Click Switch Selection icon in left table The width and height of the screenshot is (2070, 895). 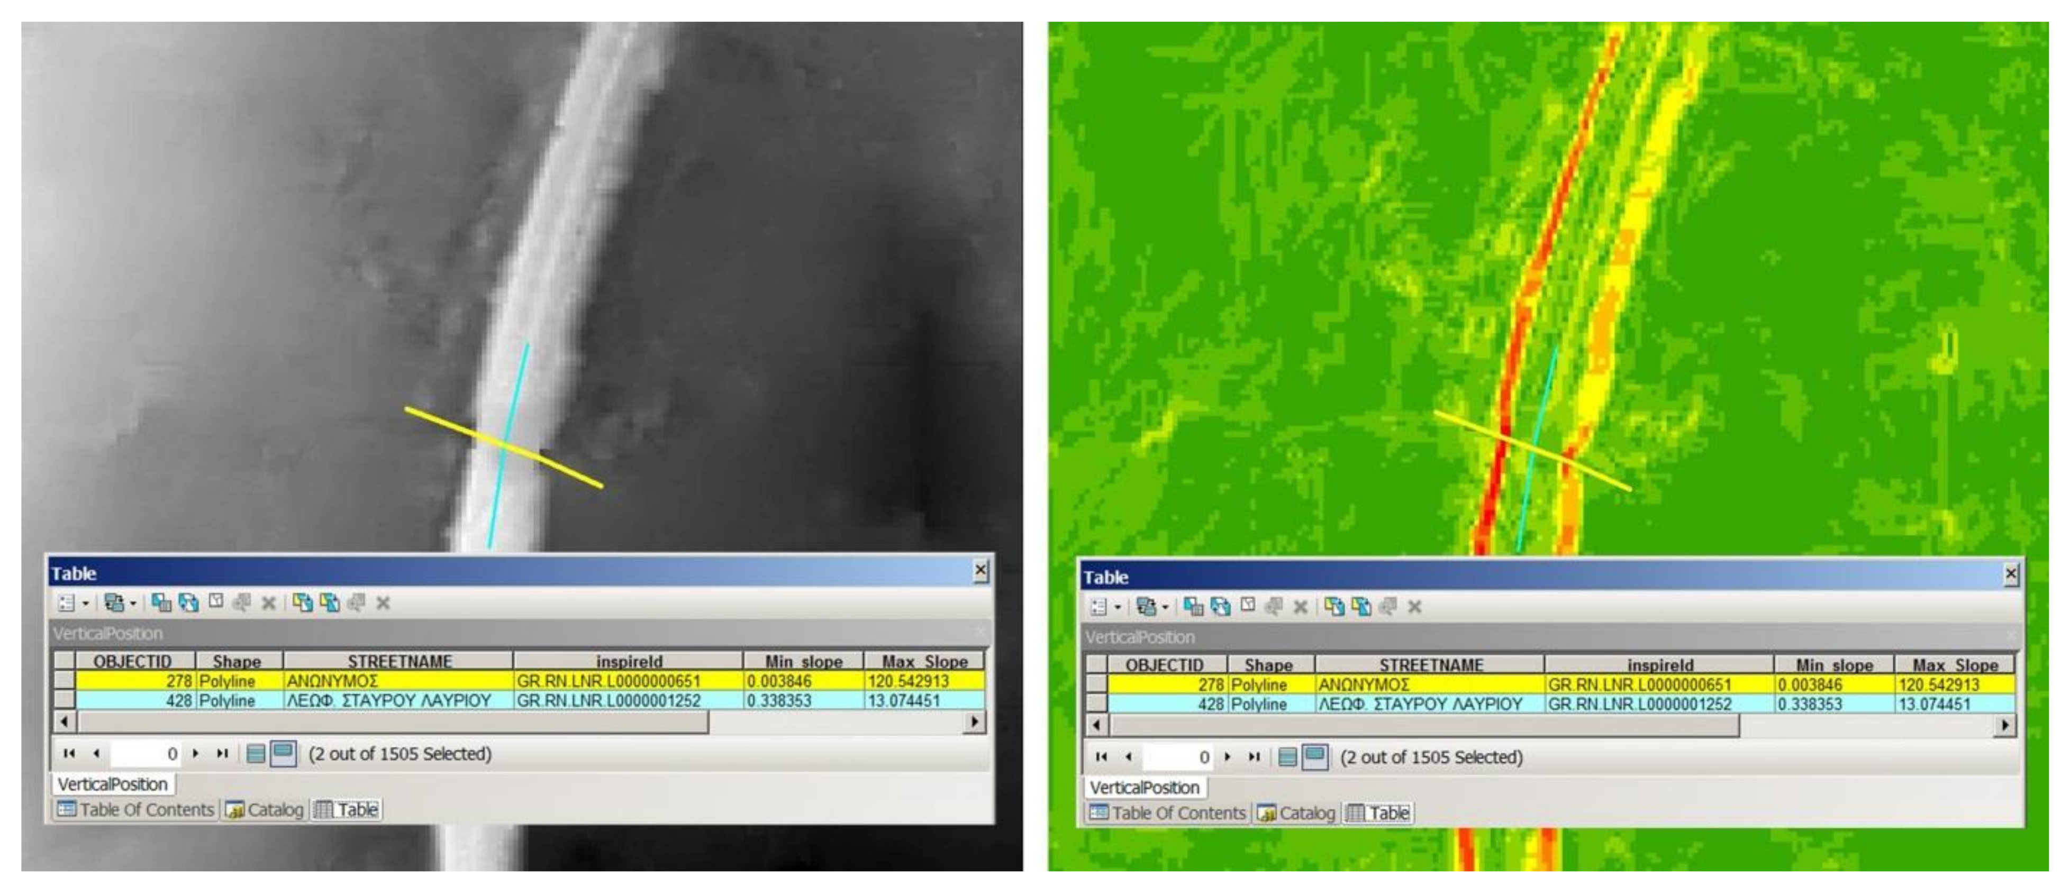(x=189, y=602)
